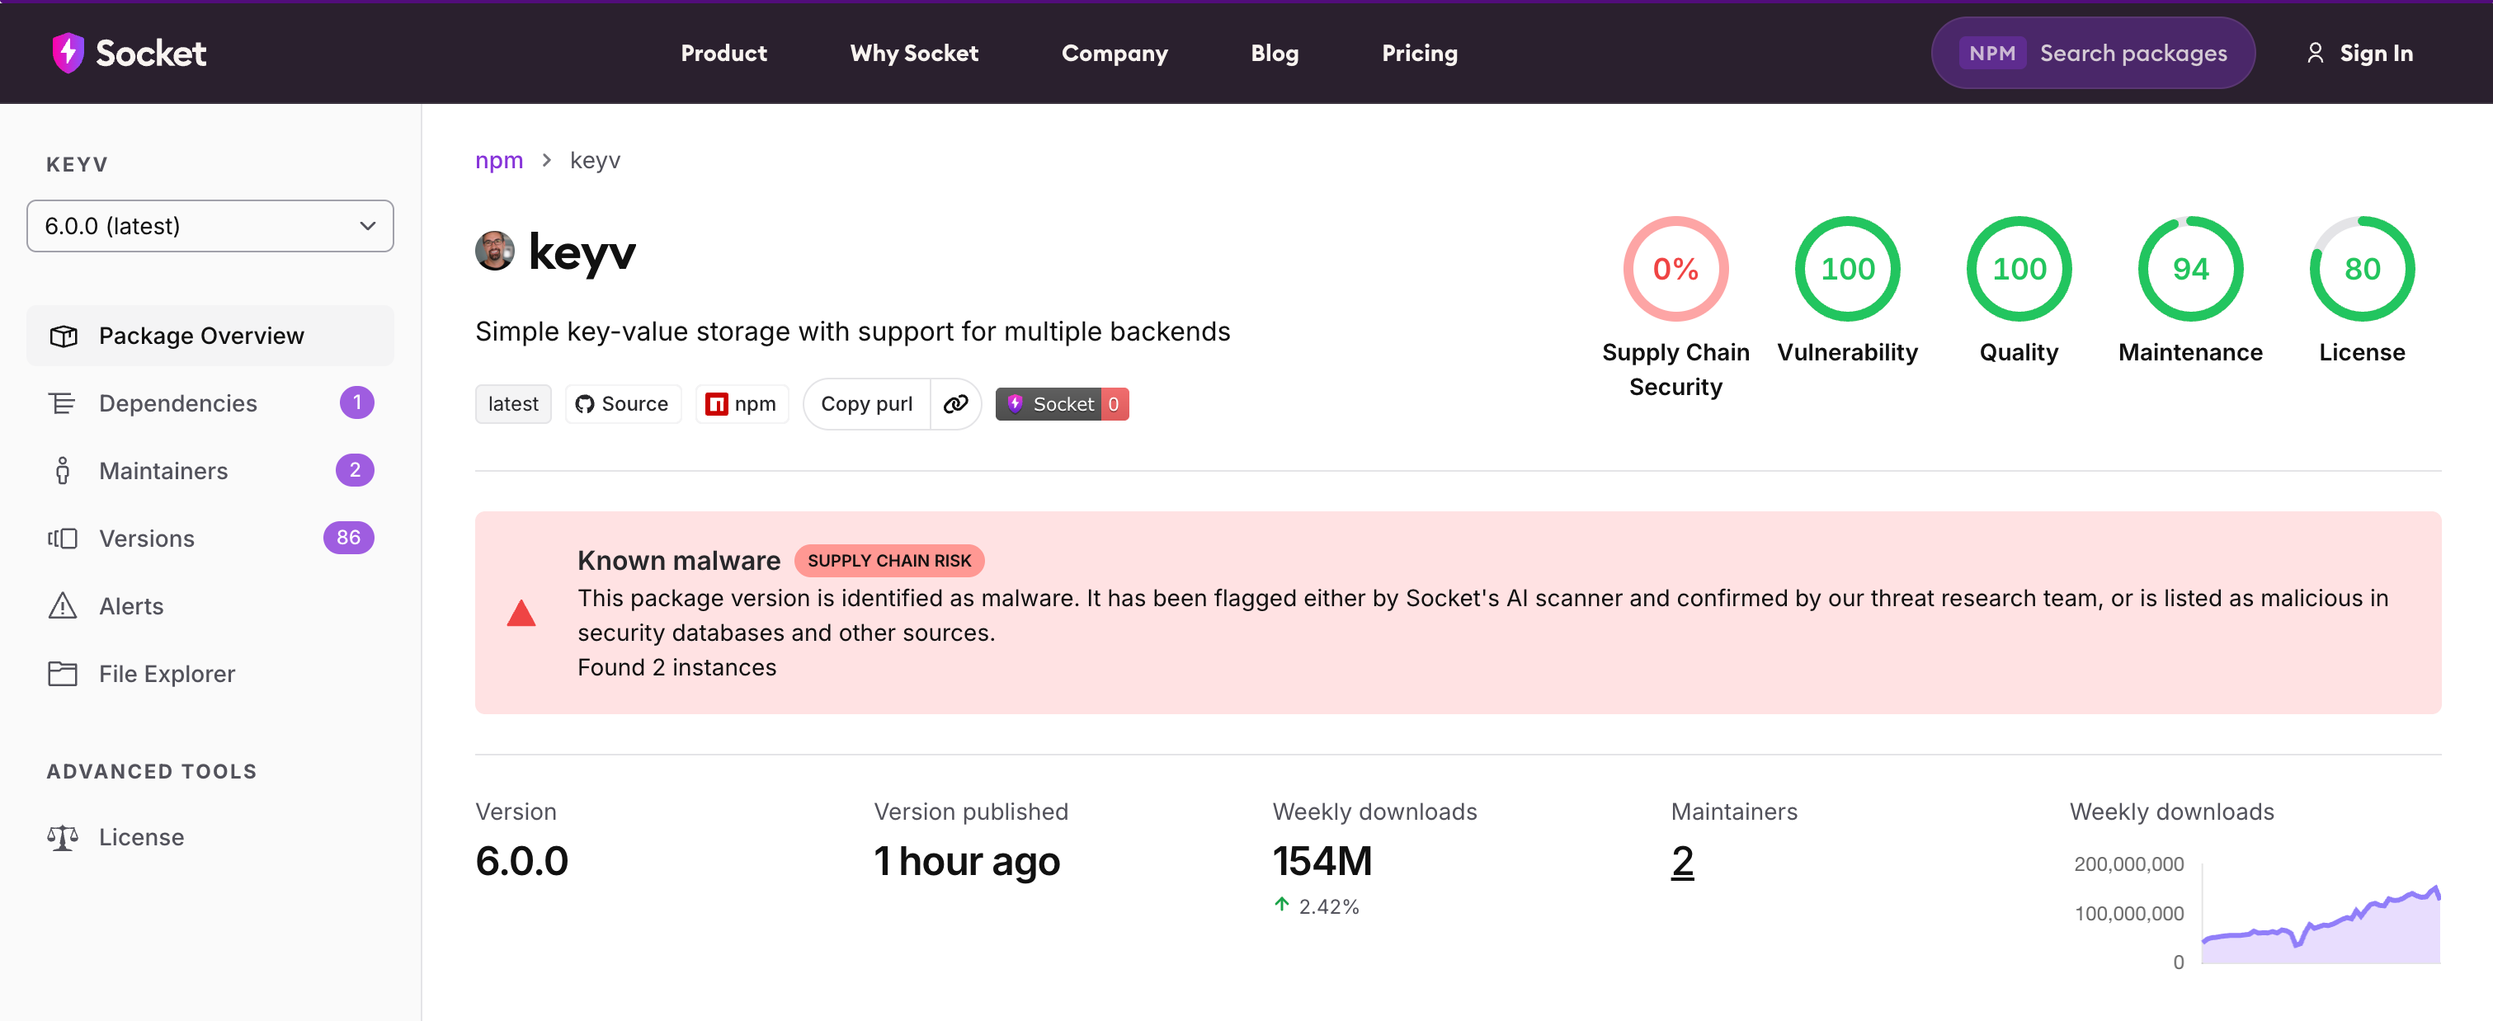Click the NPM ecosystem badge in search
Viewport: 2493px width, 1021px height.
pyautogui.click(x=1991, y=54)
